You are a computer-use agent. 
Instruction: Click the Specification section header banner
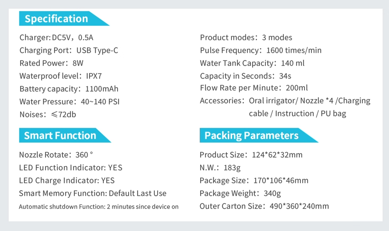64,18
